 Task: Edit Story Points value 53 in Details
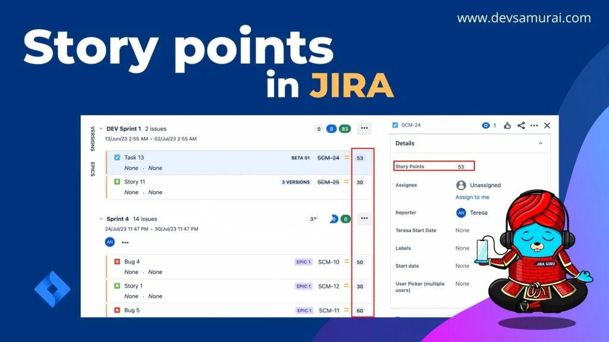click(x=461, y=166)
